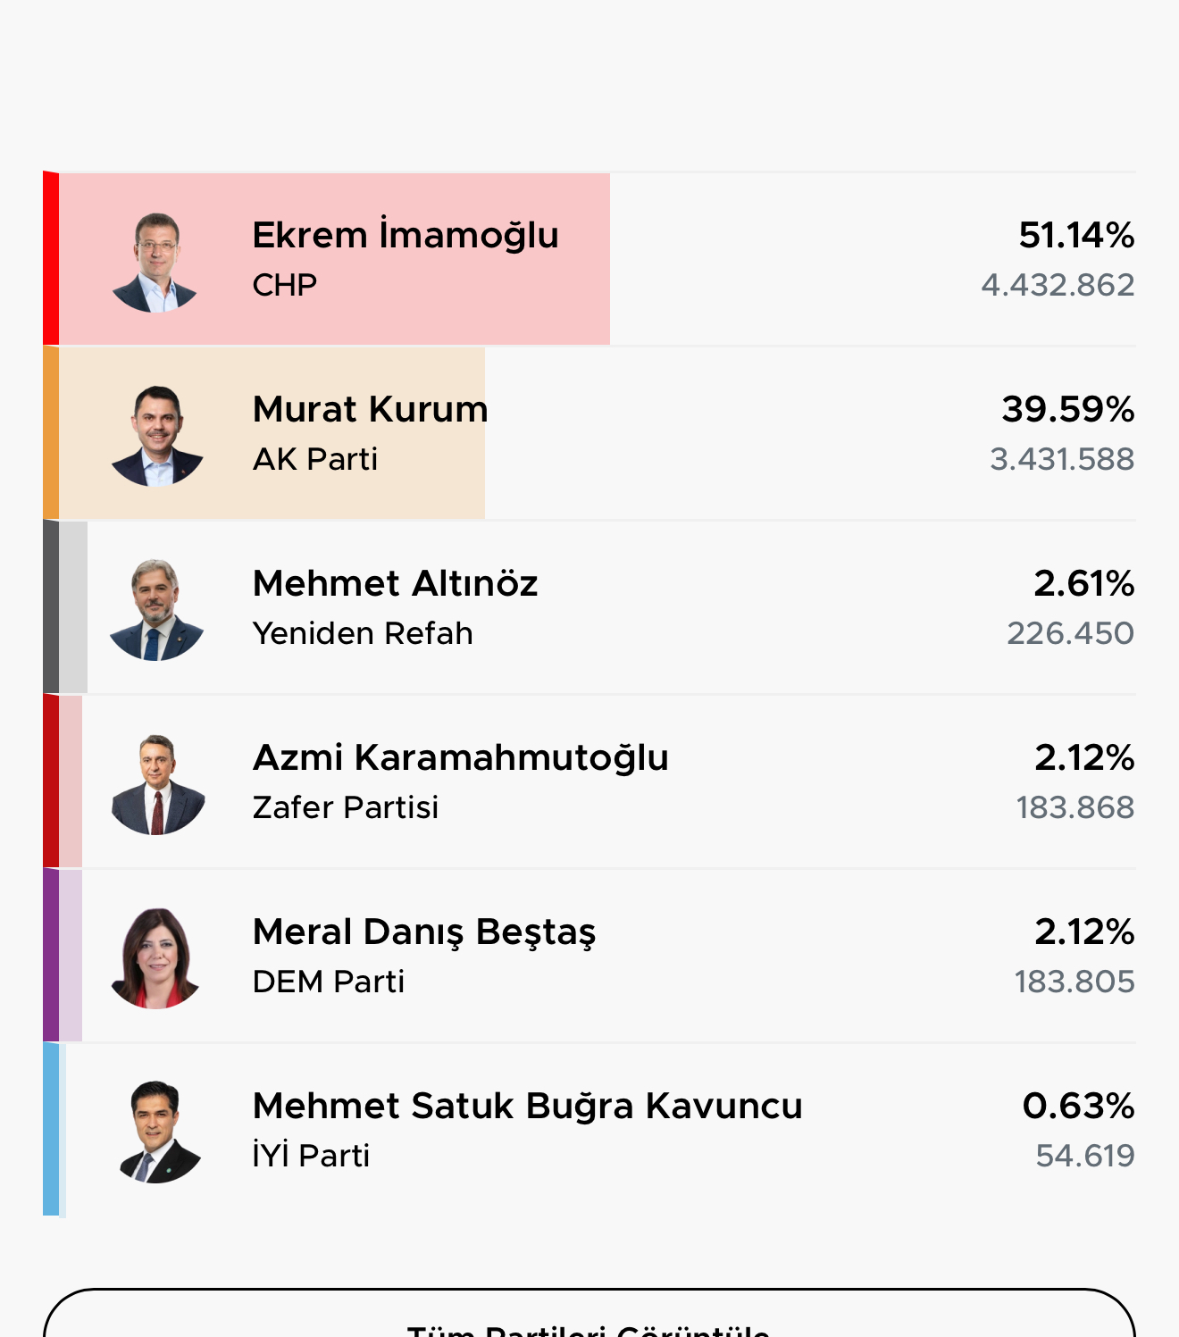Select the light blue İYİ Parti color bar

(51, 1129)
